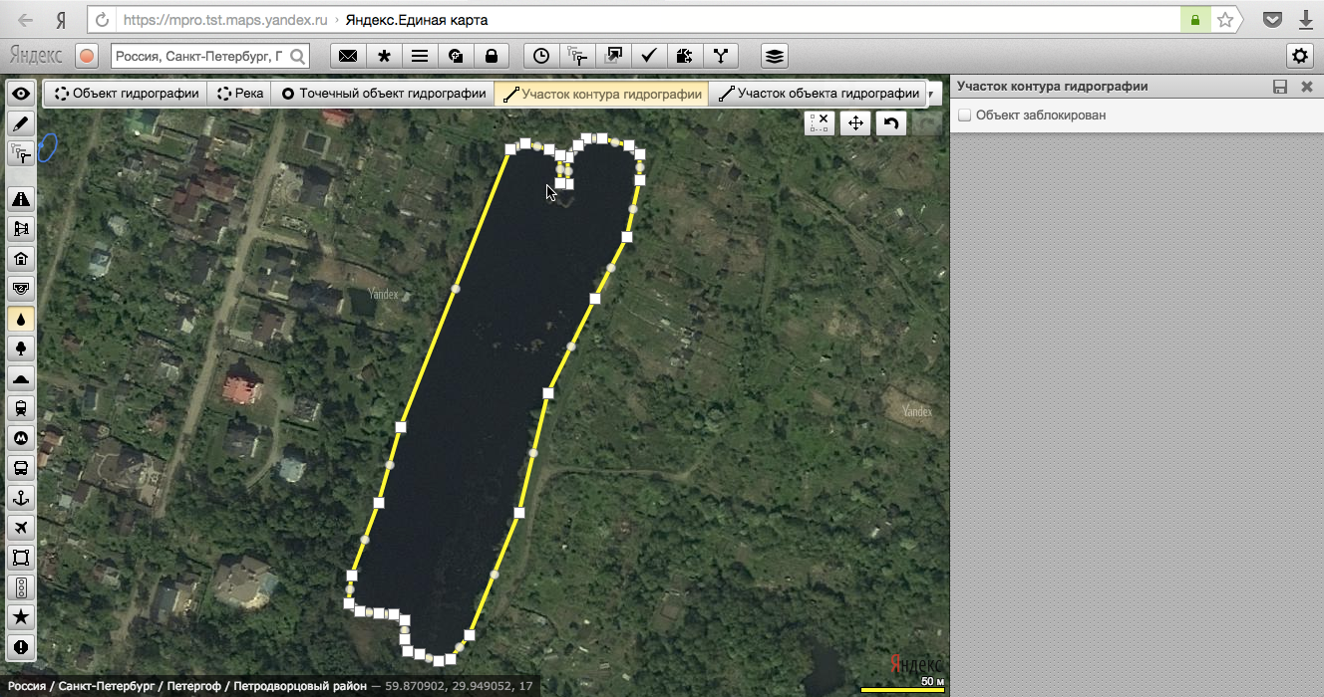Open the envelope messages icon
The image size is (1324, 697).
(x=348, y=56)
